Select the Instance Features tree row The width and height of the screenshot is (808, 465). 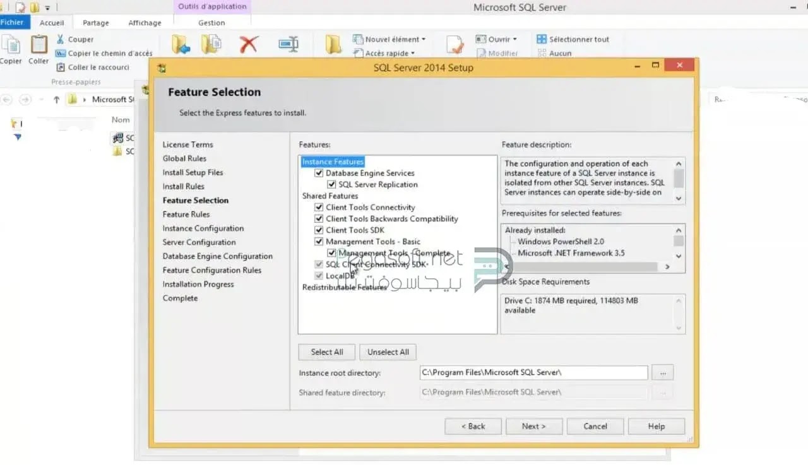click(x=333, y=162)
